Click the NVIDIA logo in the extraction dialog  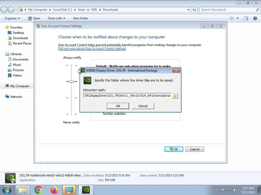(87, 80)
